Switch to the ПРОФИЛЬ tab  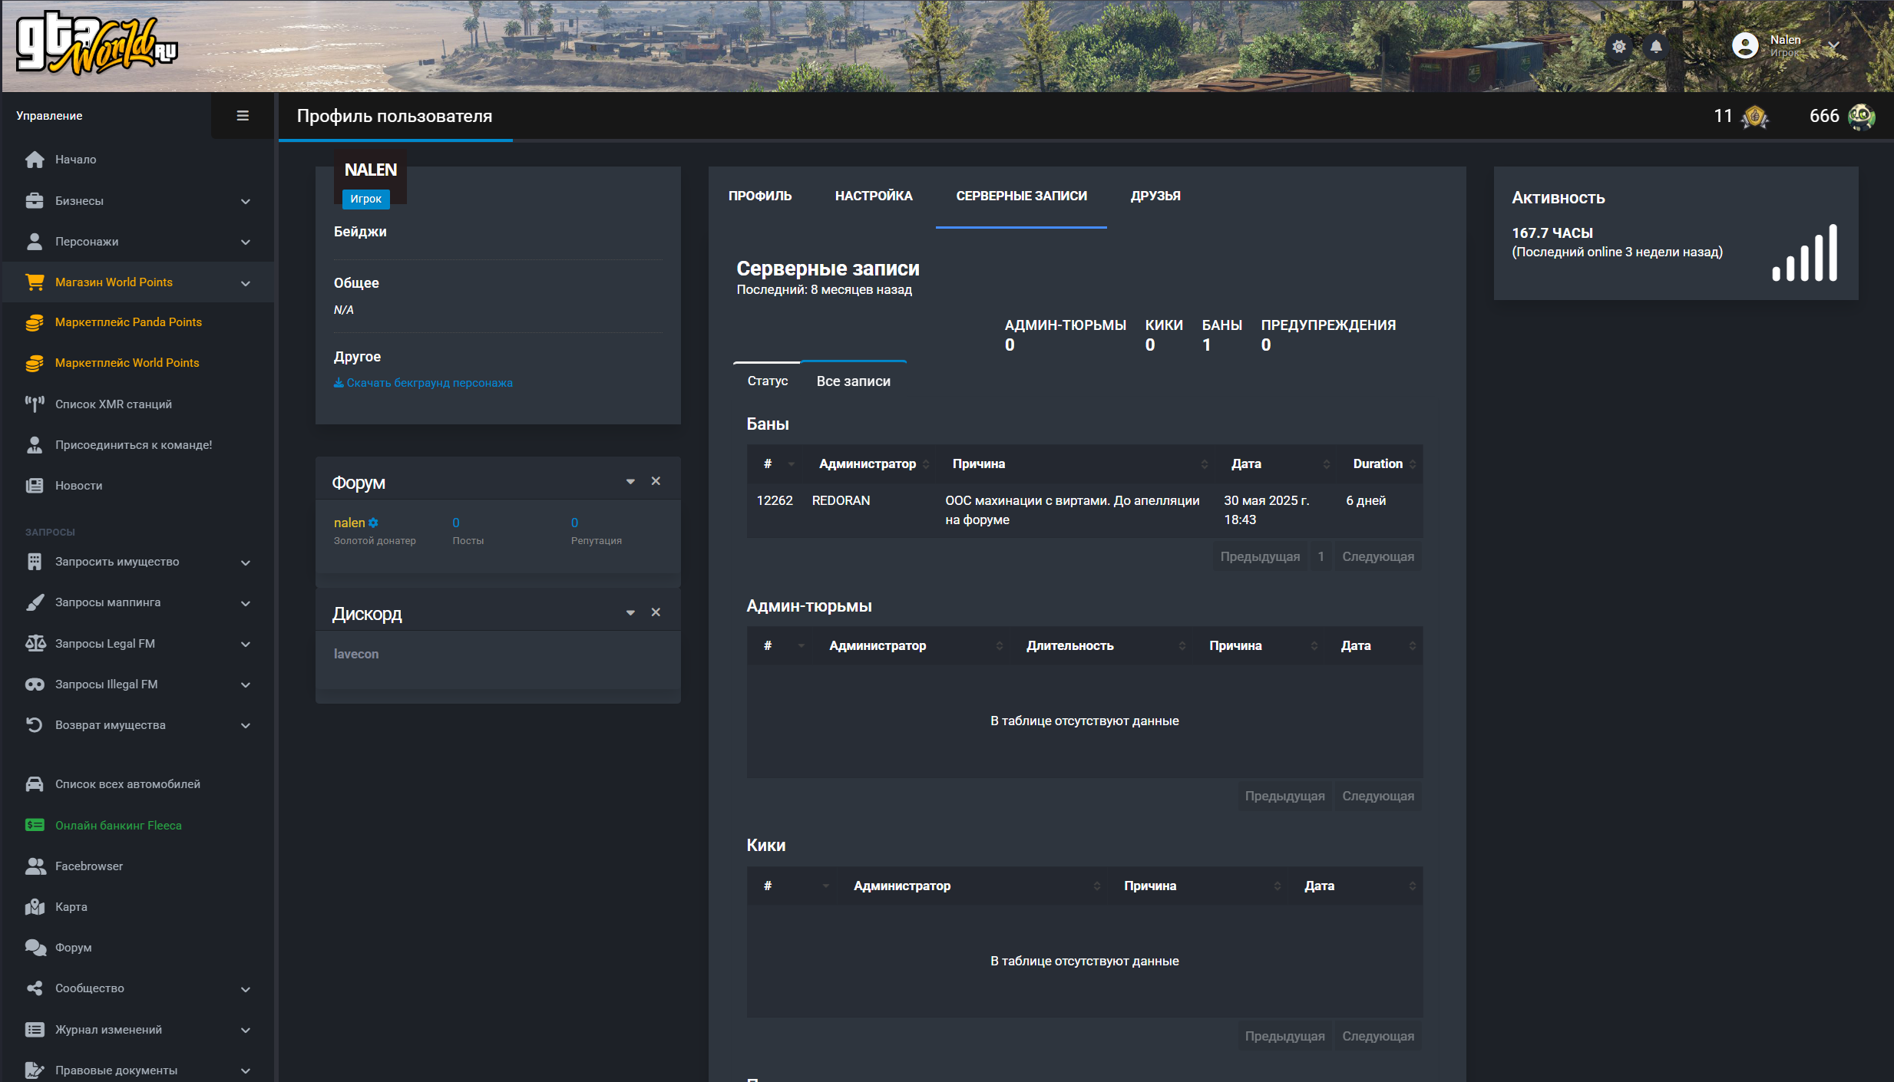[760, 196]
